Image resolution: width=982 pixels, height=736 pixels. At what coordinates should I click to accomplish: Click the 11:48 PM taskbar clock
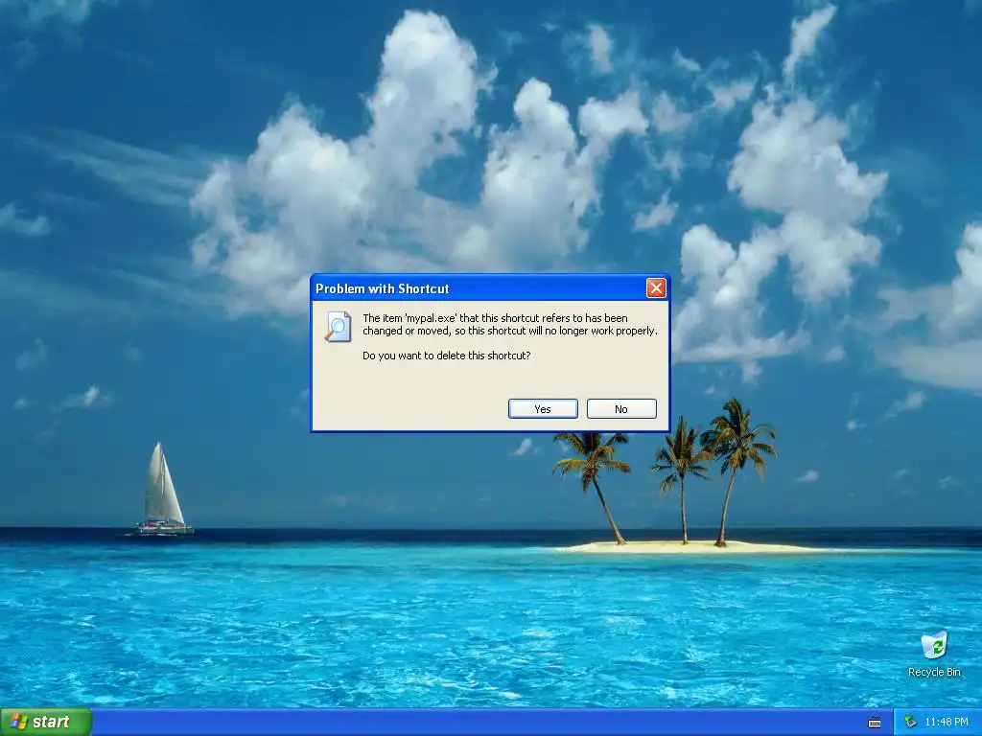pyautogui.click(x=947, y=723)
